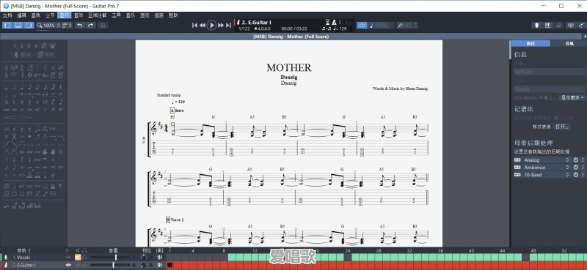
Task: Click the MOTHER title on score
Action: tap(288, 67)
